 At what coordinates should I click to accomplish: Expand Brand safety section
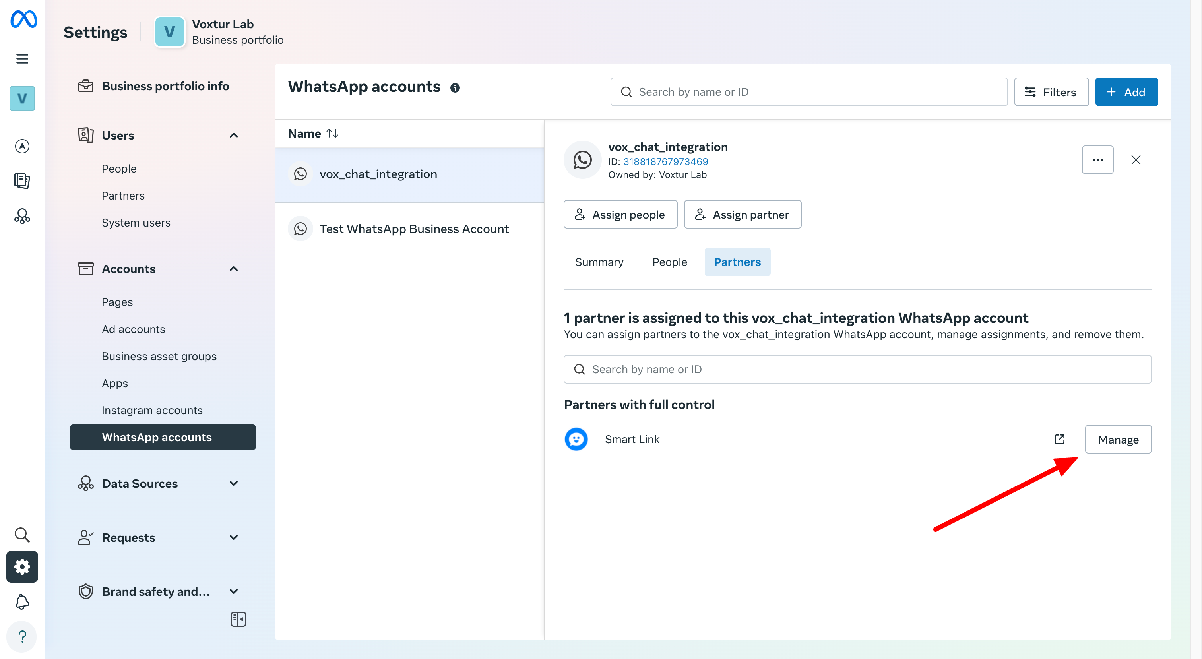click(233, 591)
